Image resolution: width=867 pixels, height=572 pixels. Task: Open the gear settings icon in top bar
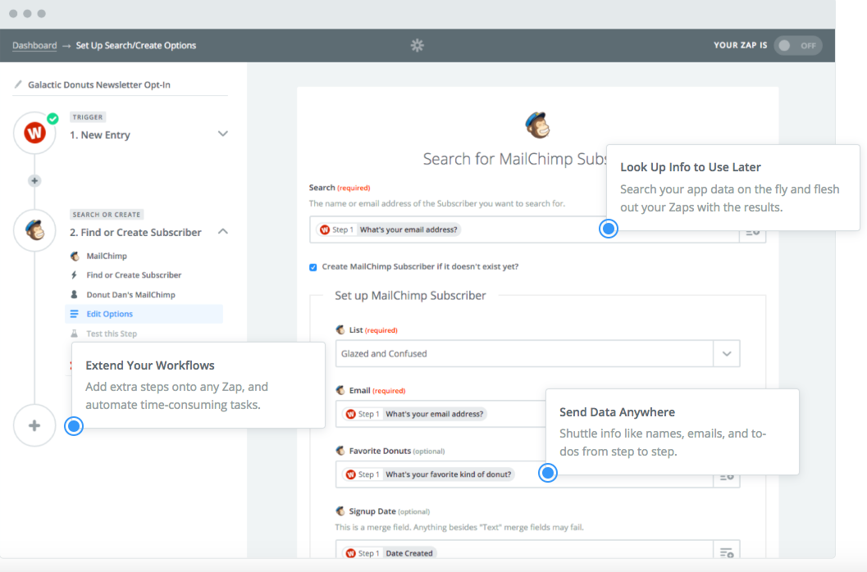click(x=418, y=45)
